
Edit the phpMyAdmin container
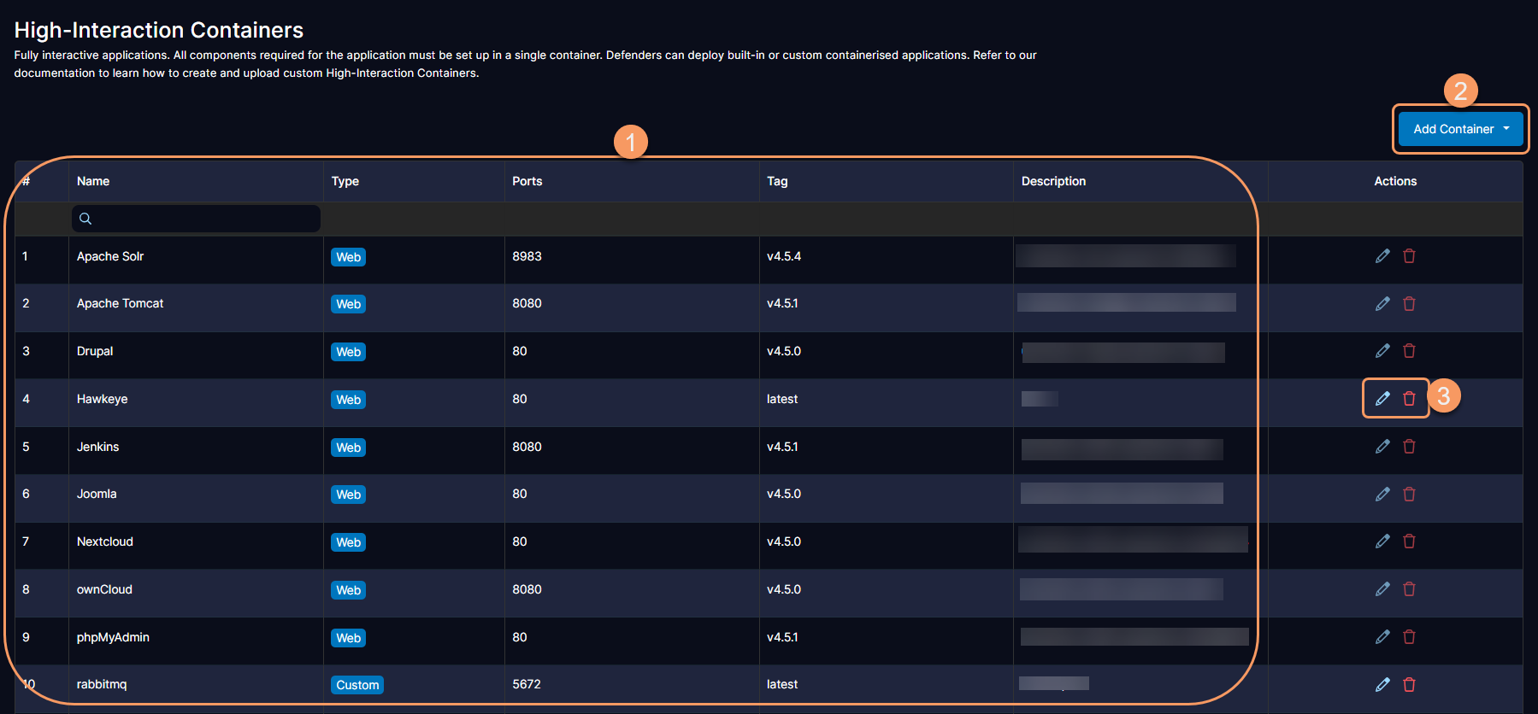coord(1382,637)
